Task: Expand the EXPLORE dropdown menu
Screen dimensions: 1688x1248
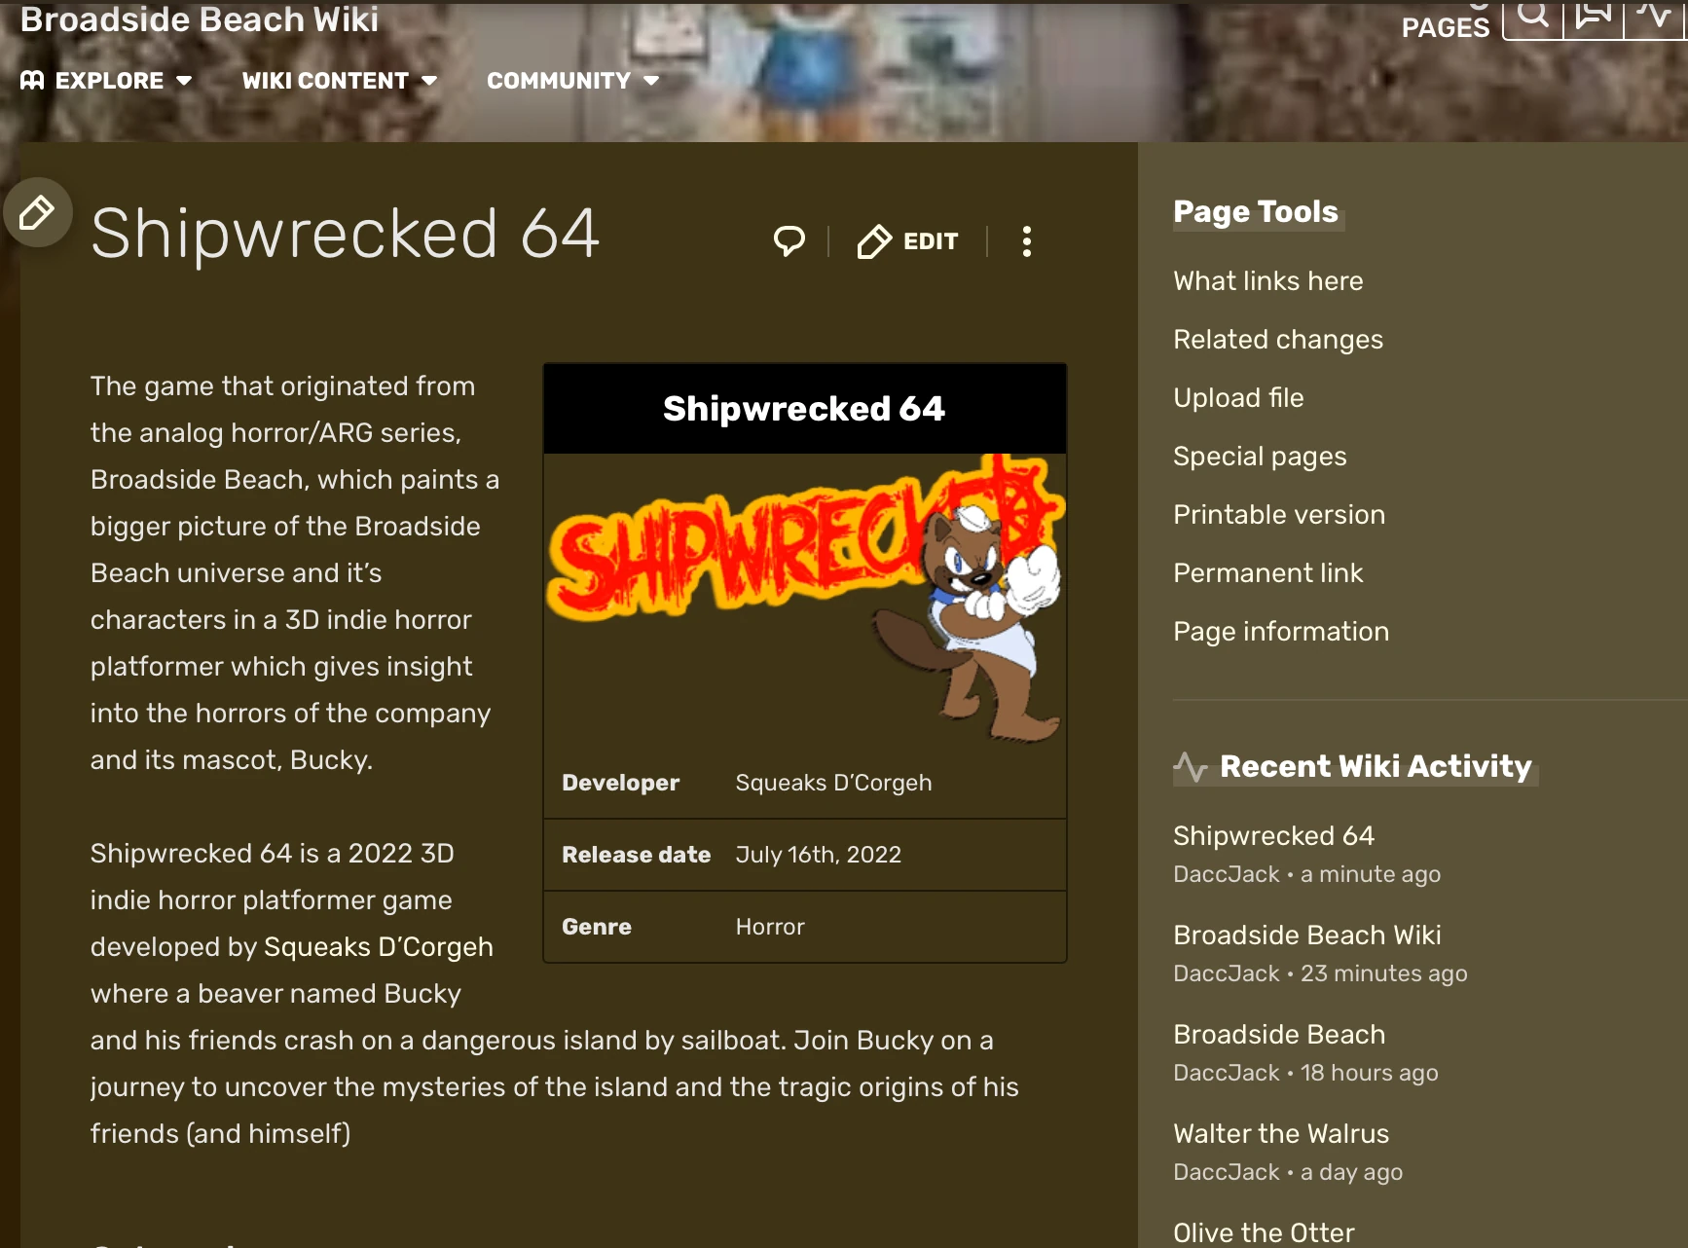Action: click(x=107, y=81)
